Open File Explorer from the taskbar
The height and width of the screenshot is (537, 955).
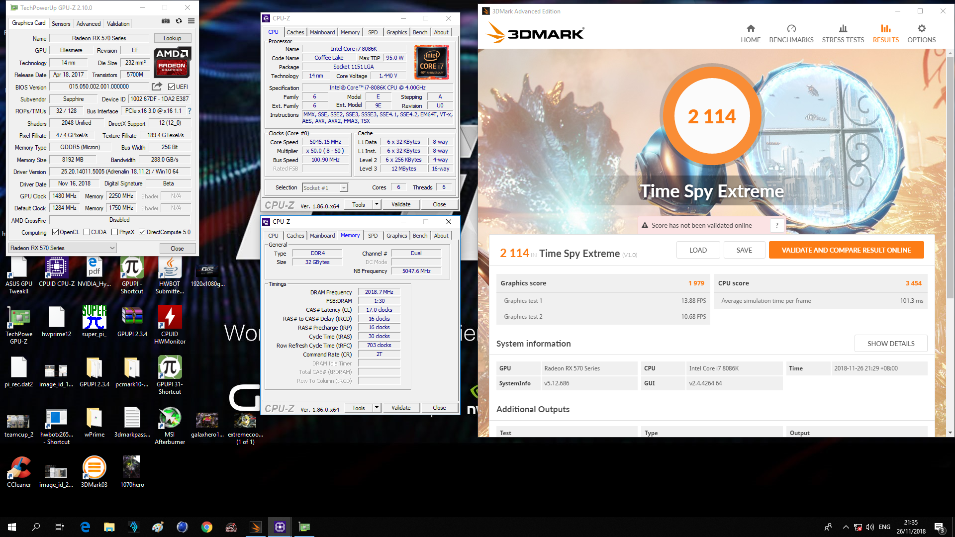tap(109, 527)
